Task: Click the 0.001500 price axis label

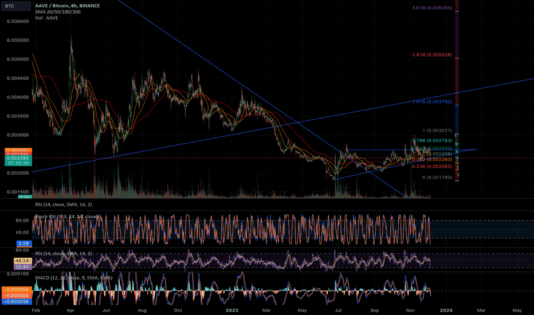Action: pyautogui.click(x=18, y=192)
